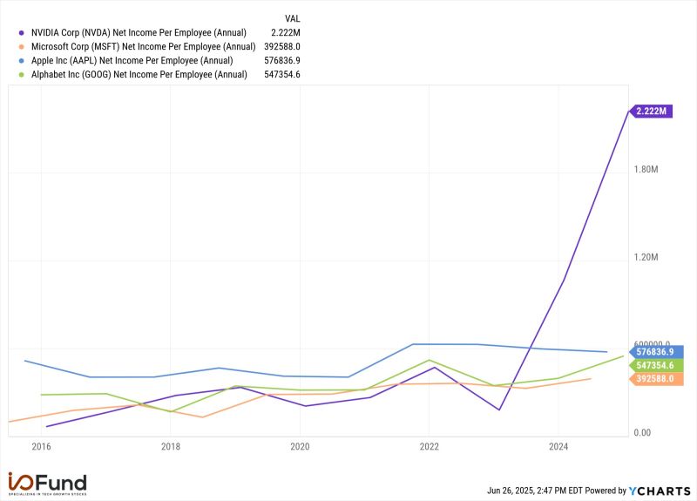Screen dimensions: 697x501
Task: Click the orange 392588.0 end-of-line value flag
Action: (653, 379)
